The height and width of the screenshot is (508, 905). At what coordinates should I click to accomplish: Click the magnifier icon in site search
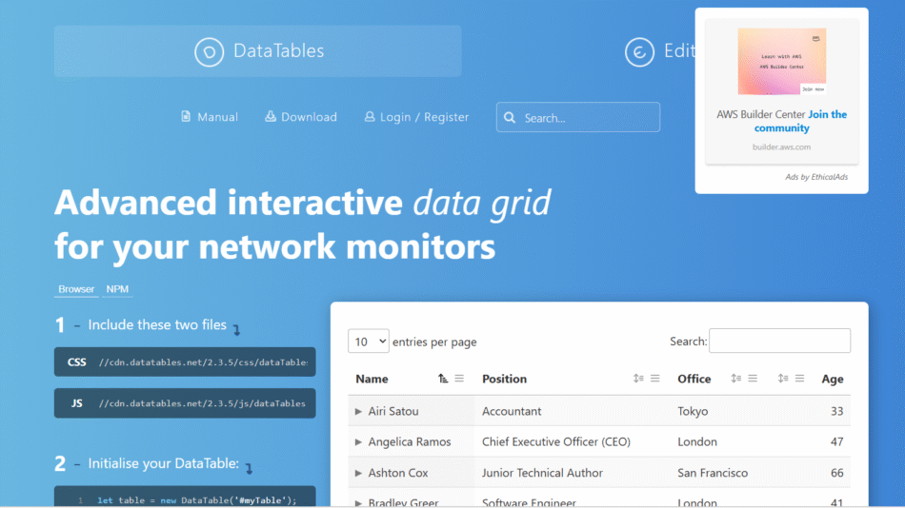pyautogui.click(x=510, y=118)
